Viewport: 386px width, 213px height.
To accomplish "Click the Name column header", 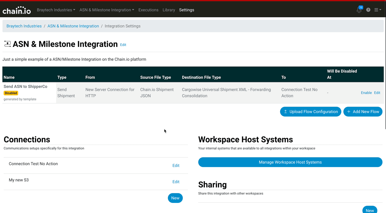I will click(x=9, y=77).
